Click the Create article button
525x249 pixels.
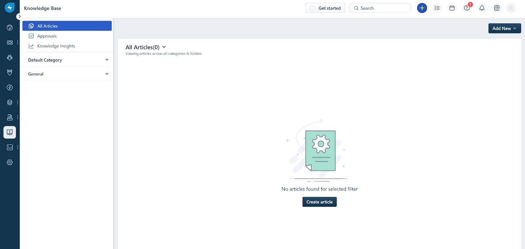[319, 202]
